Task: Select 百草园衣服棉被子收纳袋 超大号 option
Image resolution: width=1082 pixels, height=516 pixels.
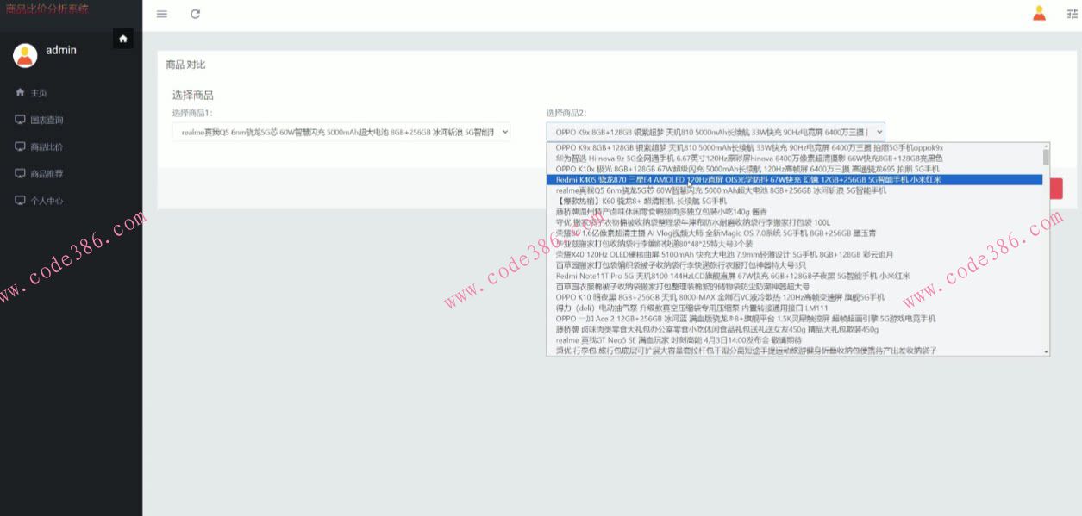Action: tap(794, 286)
